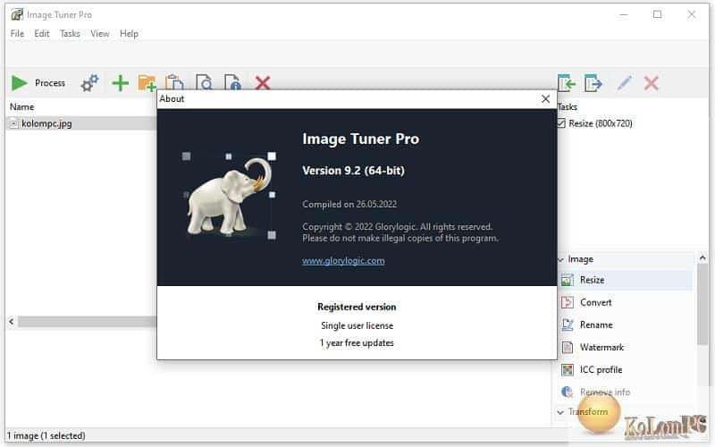
Task: Close the About dialog
Action: pos(545,99)
